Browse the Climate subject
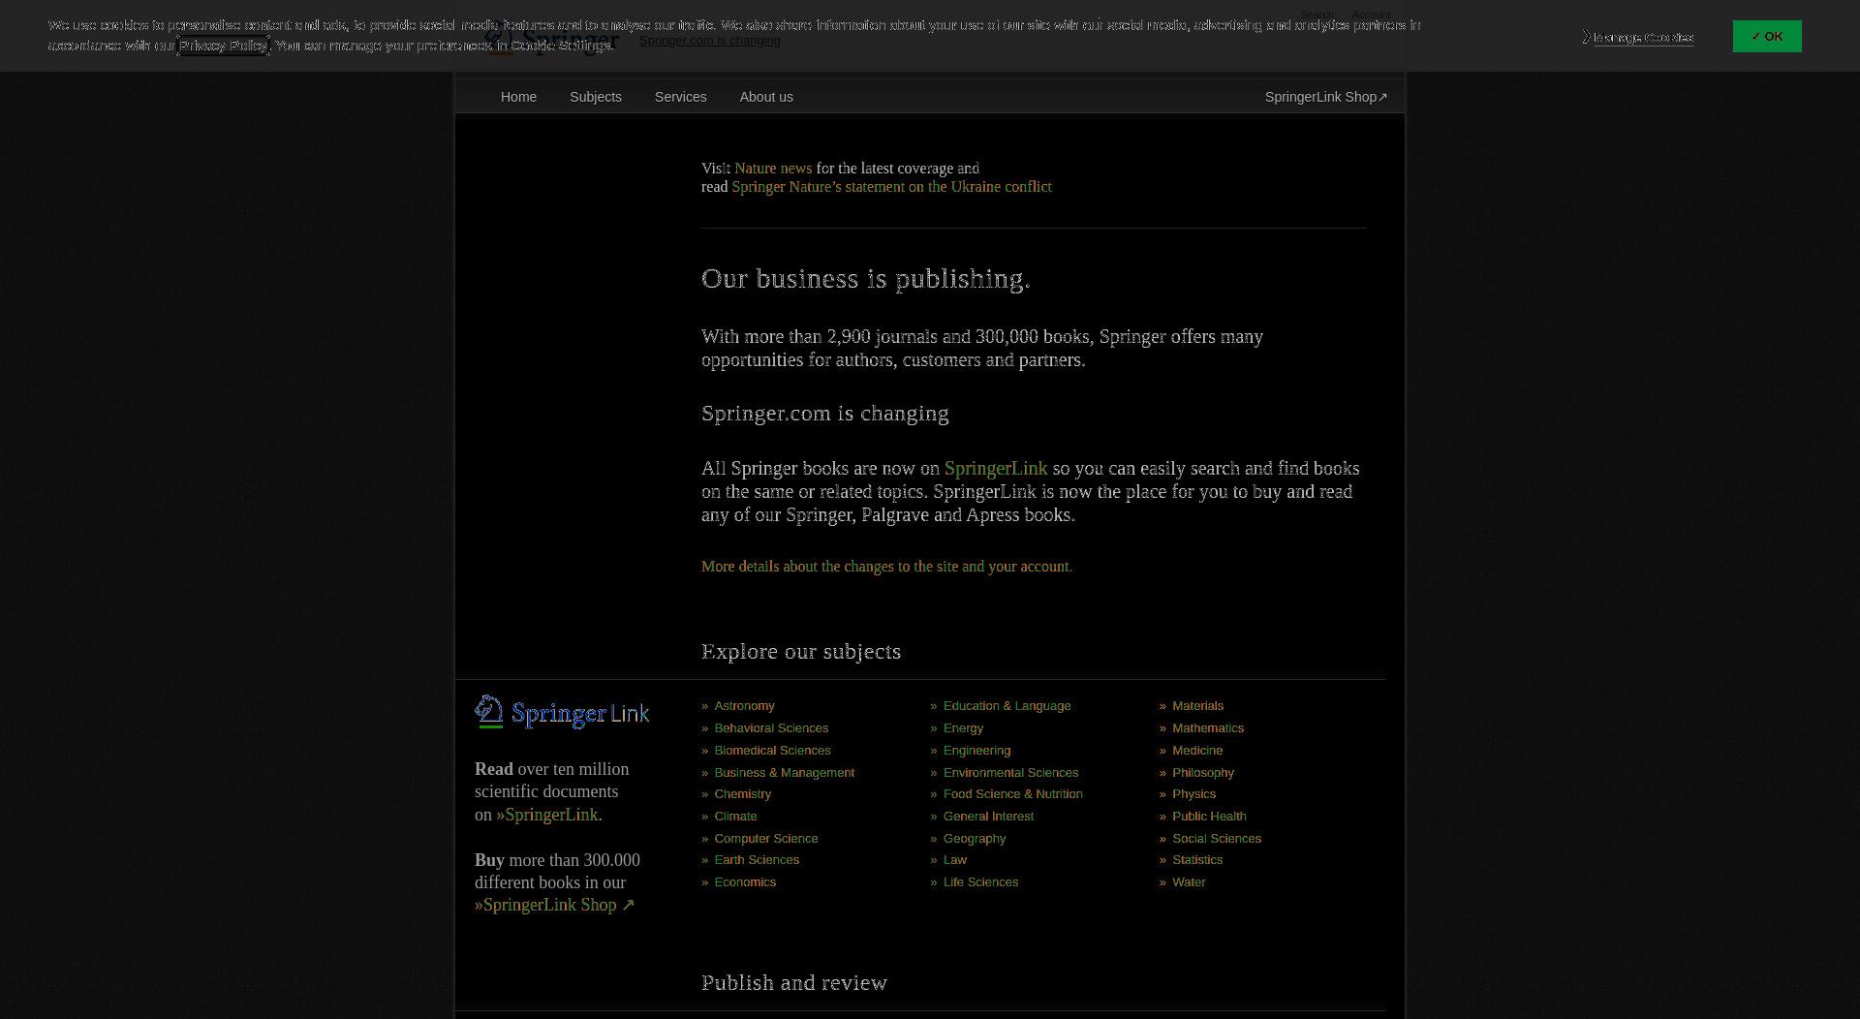Viewport: 1860px width, 1019px height. tap(735, 817)
